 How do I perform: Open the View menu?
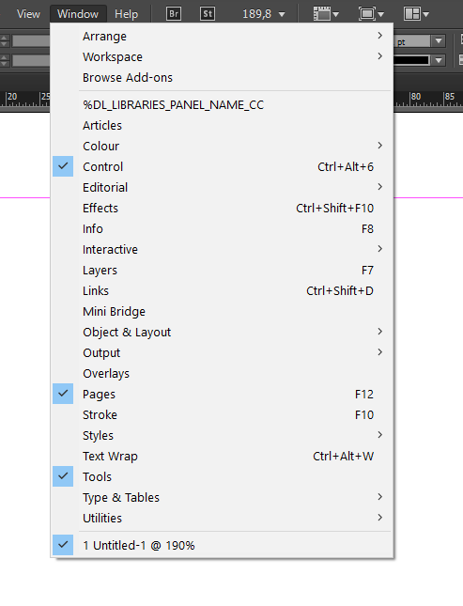coord(28,14)
